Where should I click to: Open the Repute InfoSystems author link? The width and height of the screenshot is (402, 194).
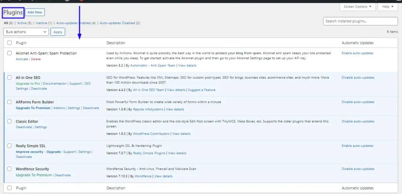(x=148, y=109)
